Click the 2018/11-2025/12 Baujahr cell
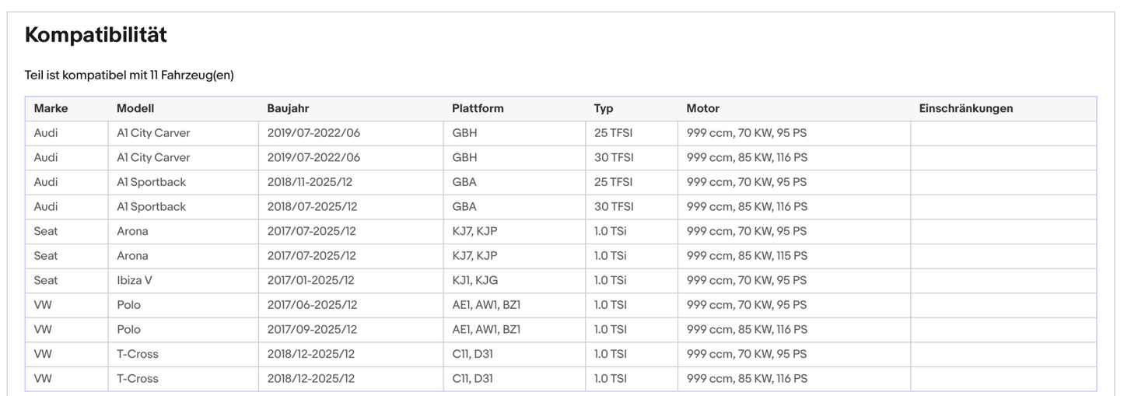This screenshot has height=396, width=1124. (x=312, y=182)
